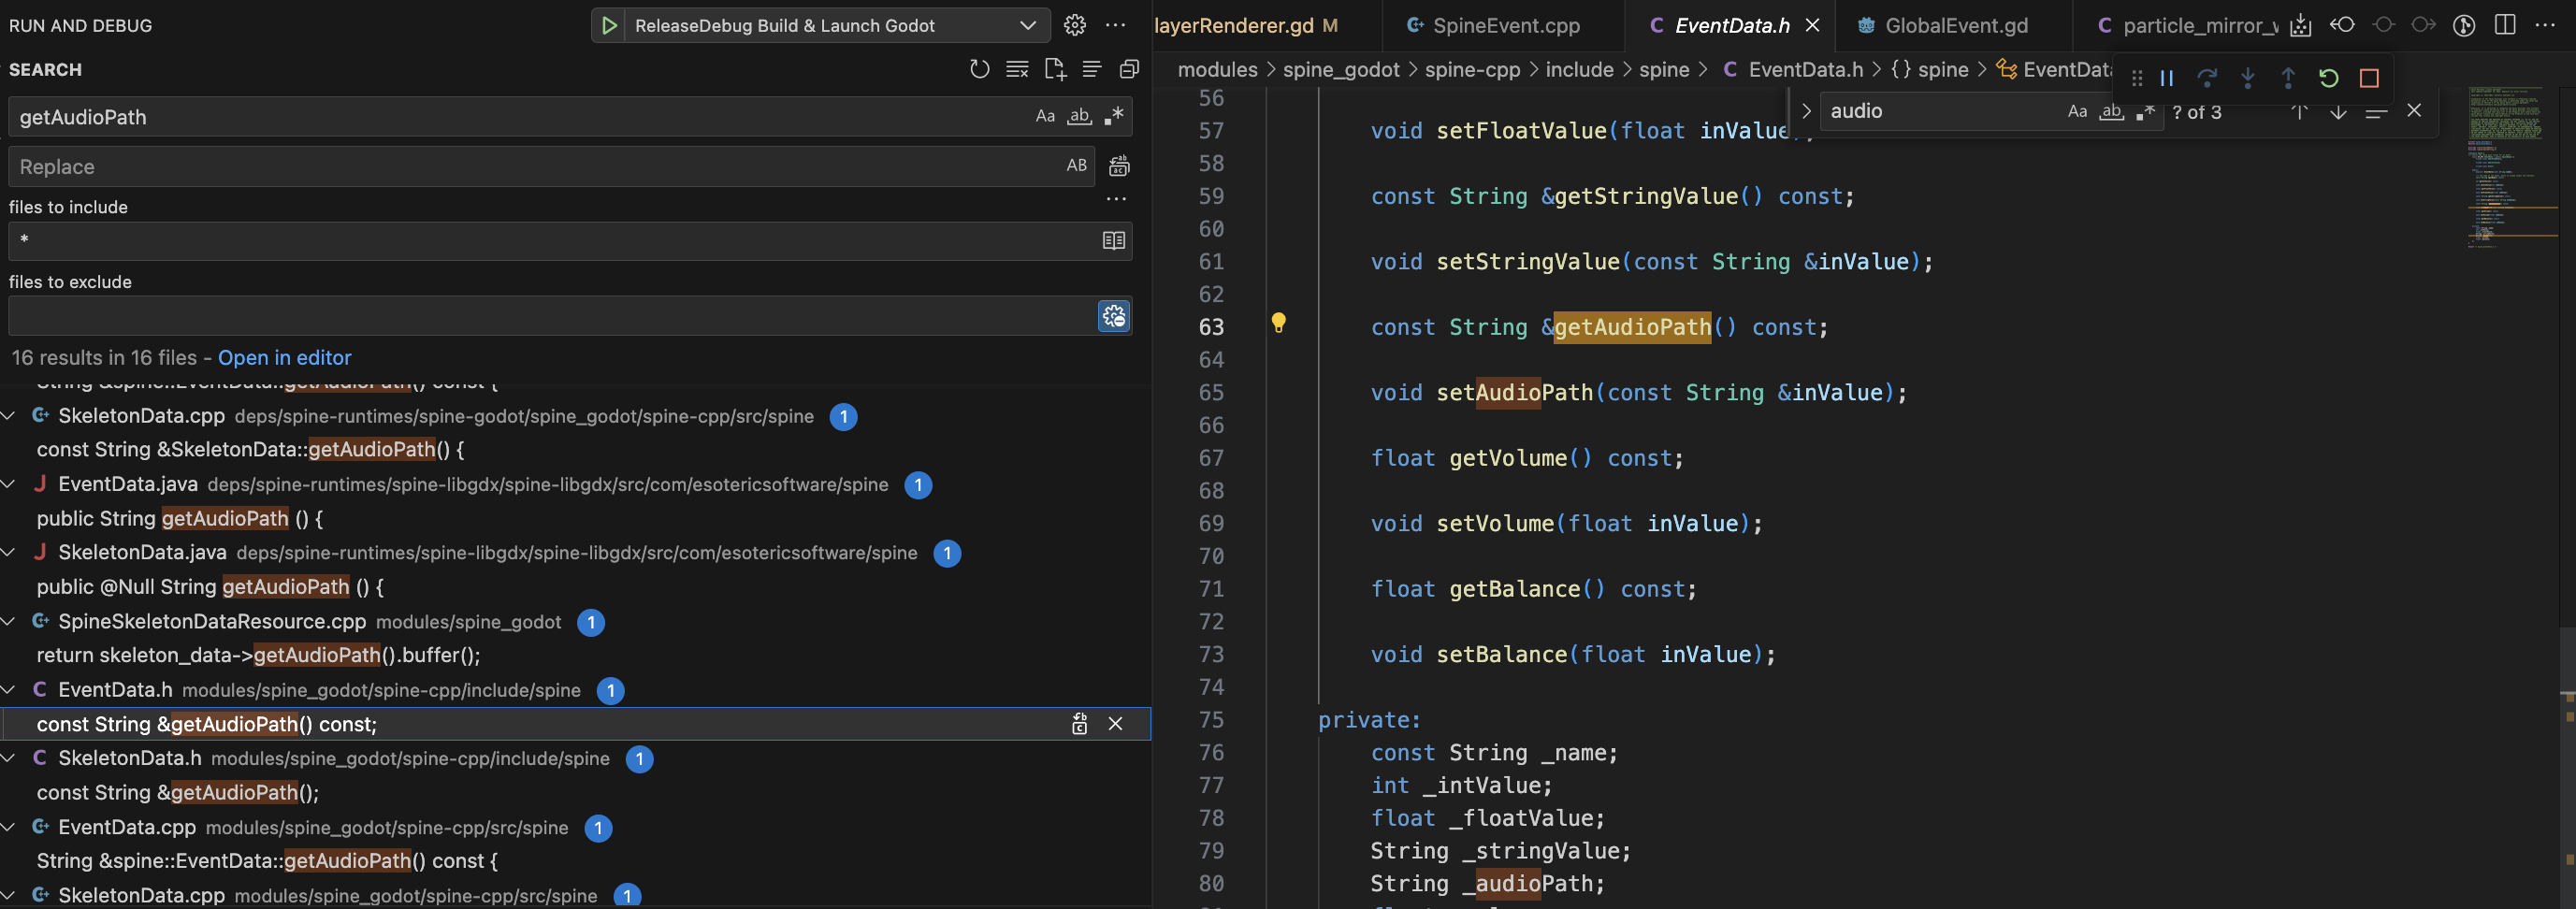
Task: Enable regular expression search
Action: coord(1113,116)
